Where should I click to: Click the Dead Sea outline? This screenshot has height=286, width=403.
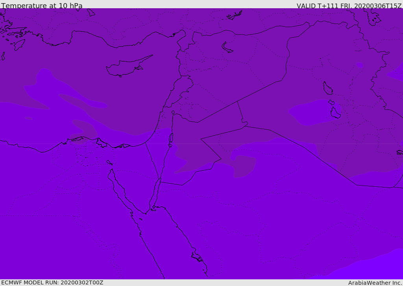[171, 138]
